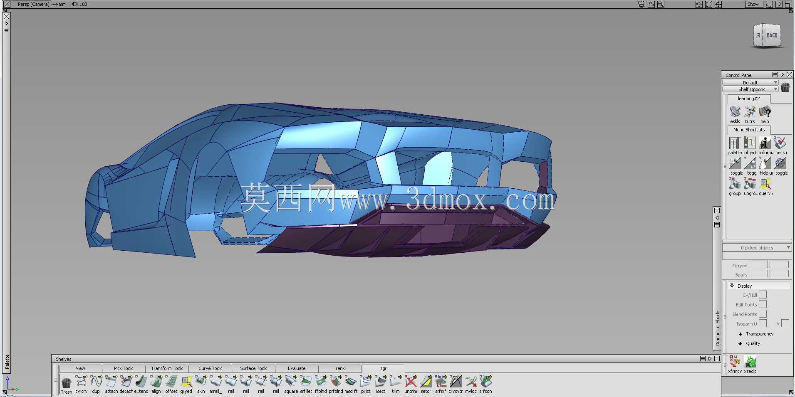Enable the Blend Points checkbox

click(763, 314)
